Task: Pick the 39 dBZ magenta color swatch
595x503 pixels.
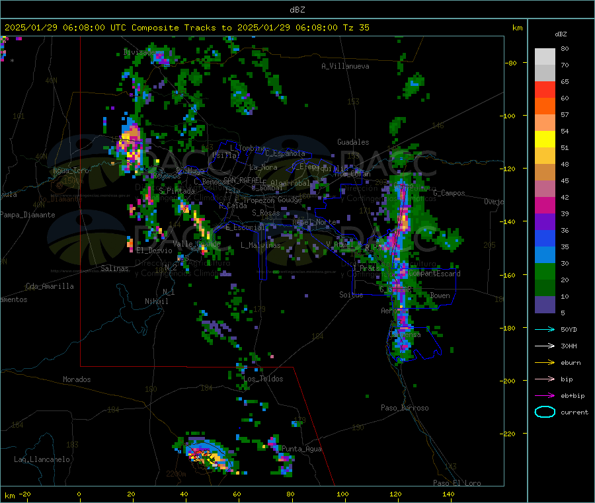Action: pyautogui.click(x=545, y=205)
